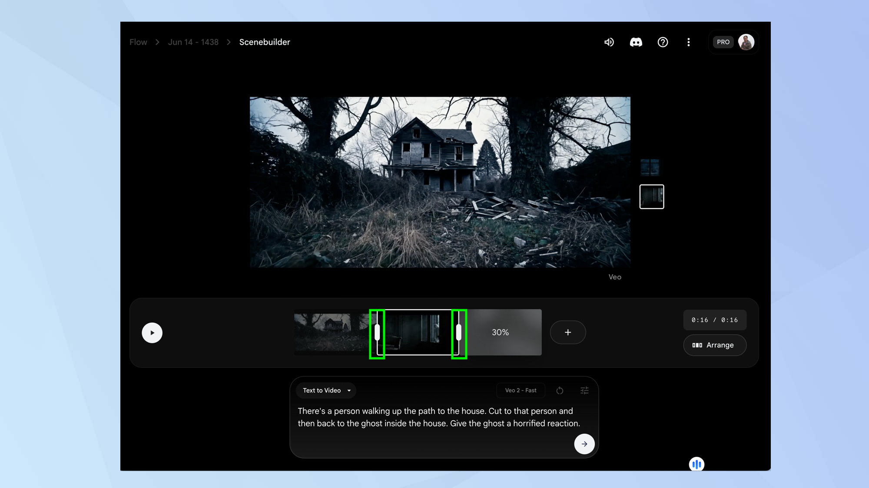Open the three-dot more options menu
Screen dimensions: 869x488
pos(688,42)
